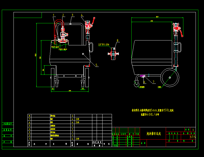The image size is (204, 157).
Task: Select the small caster wheel in side view
Action: point(137,83)
